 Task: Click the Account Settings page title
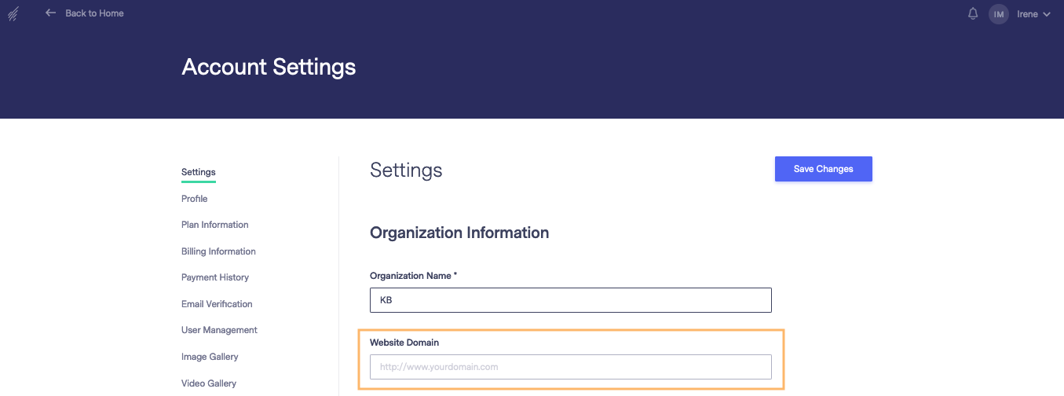[x=269, y=67]
